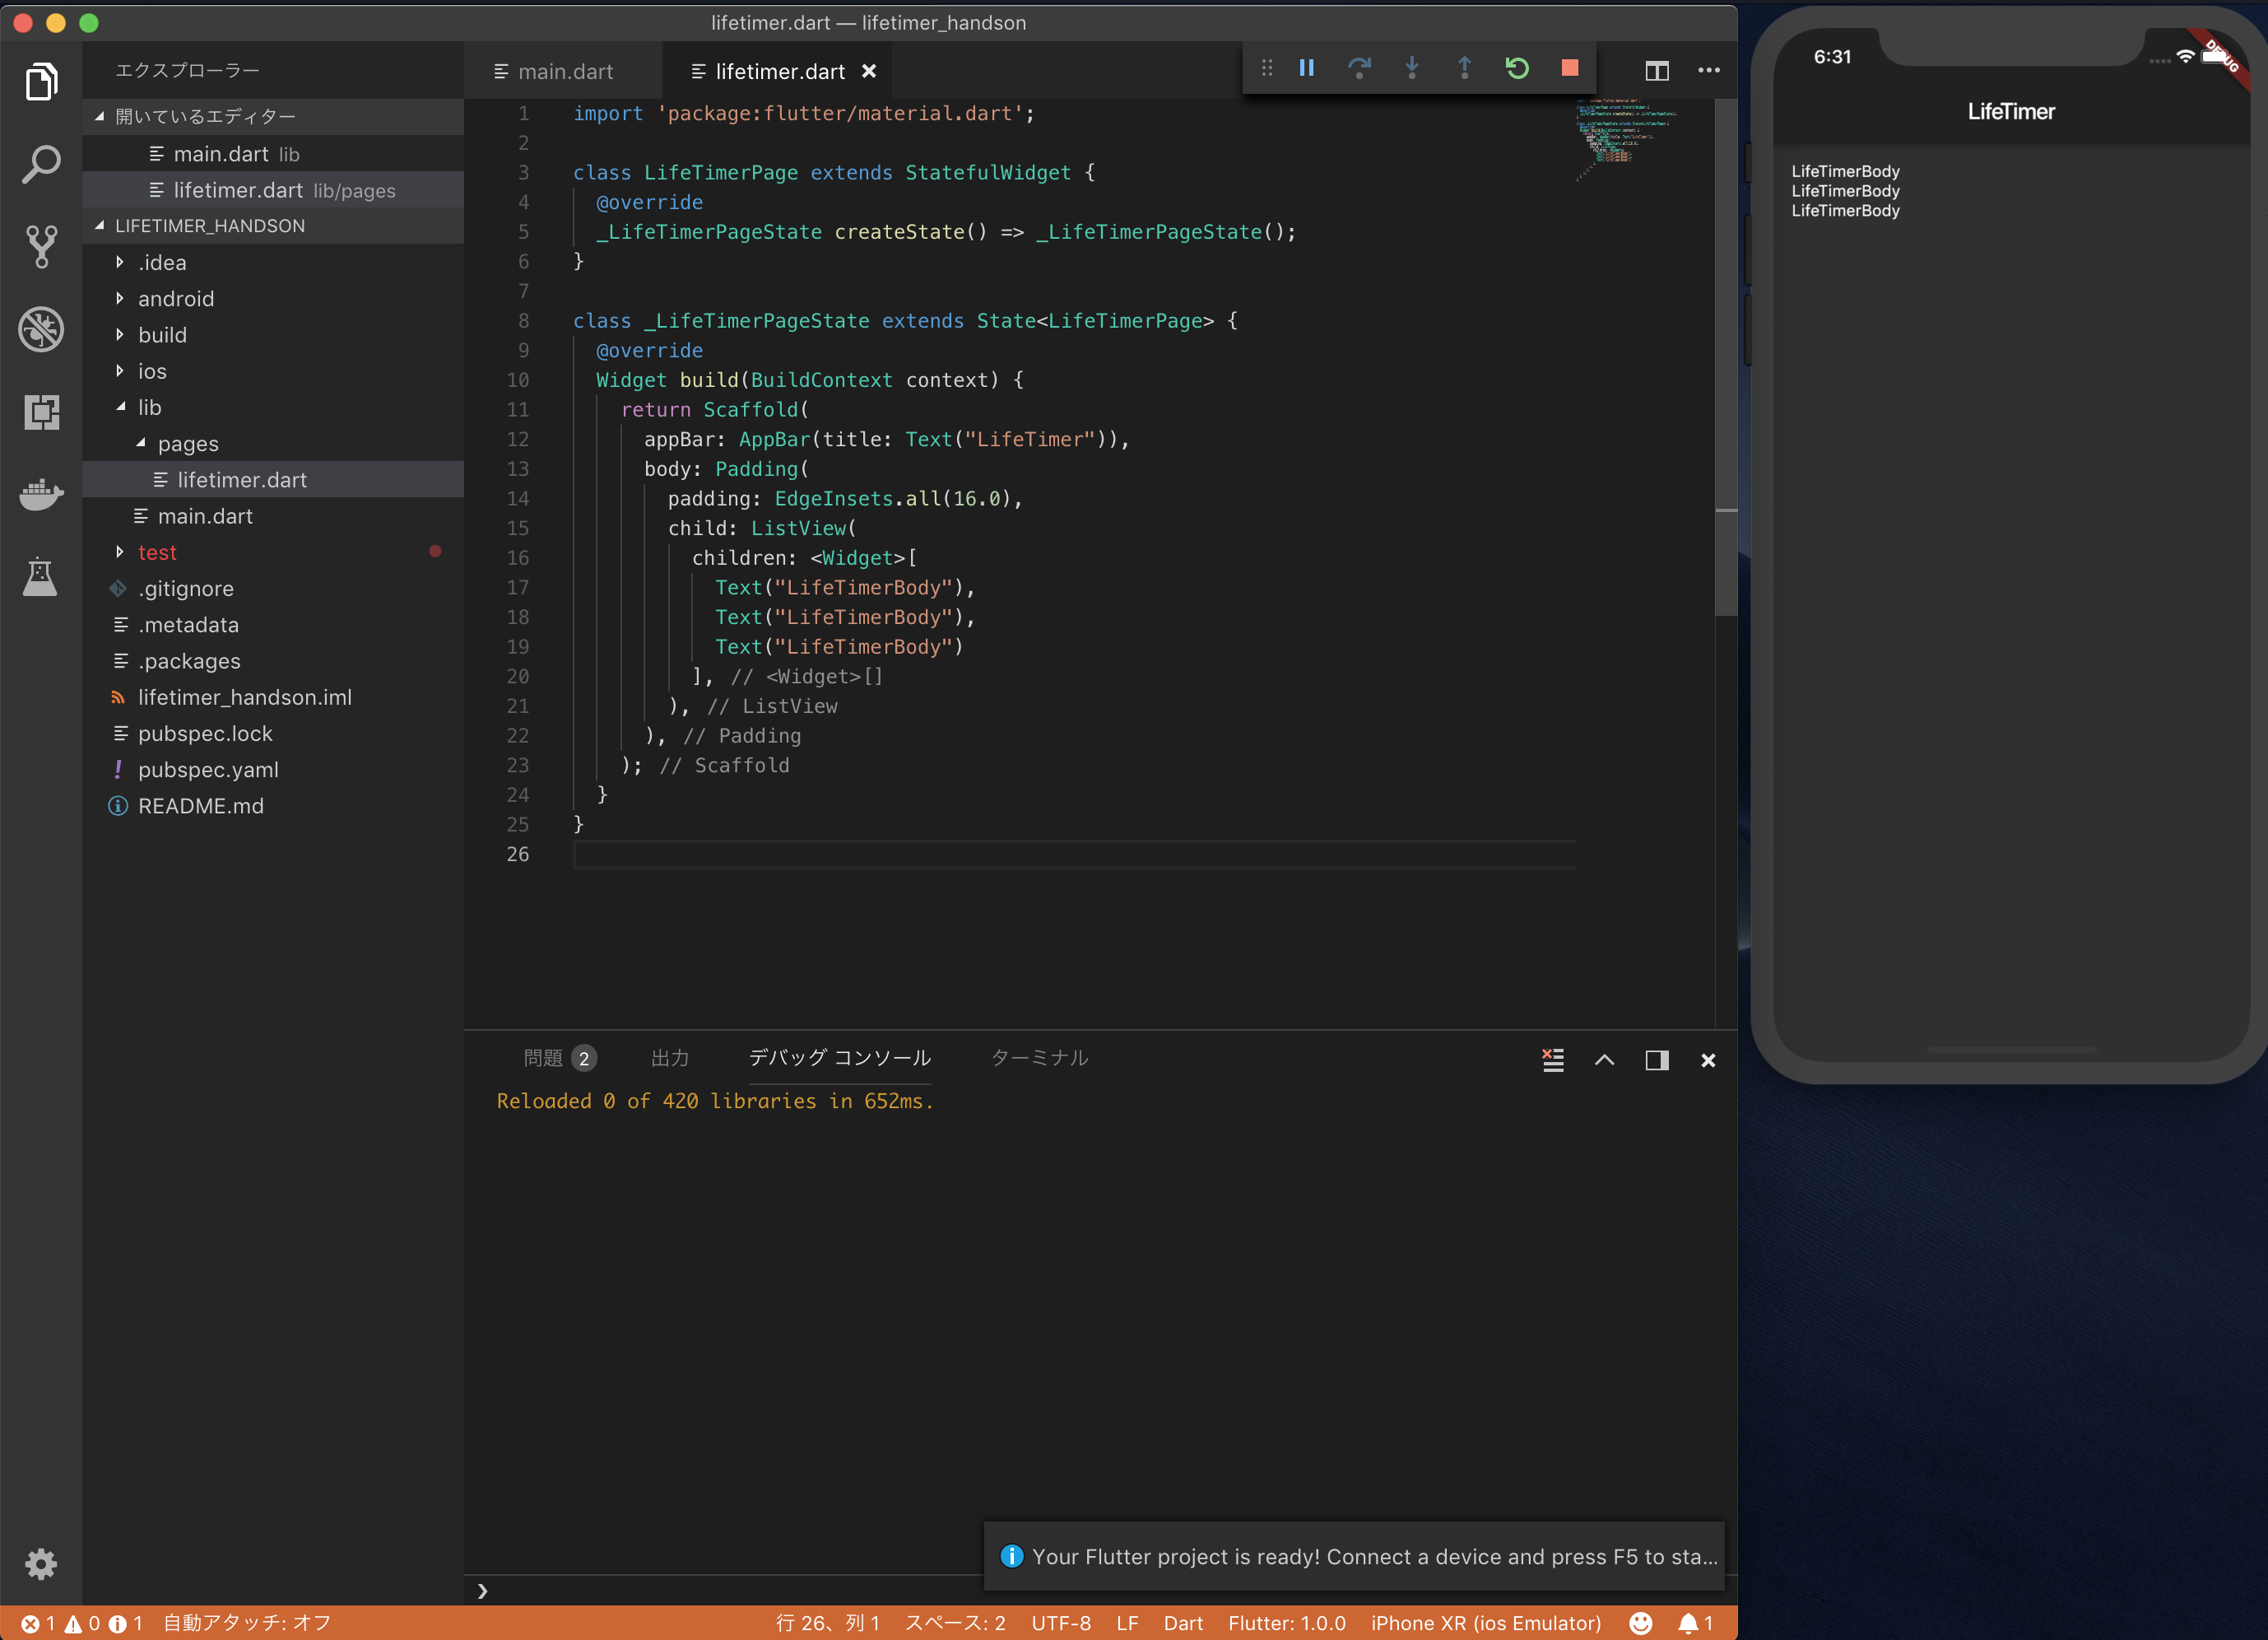Click Flutter: 1.0.0 version in status bar

tap(1287, 1623)
